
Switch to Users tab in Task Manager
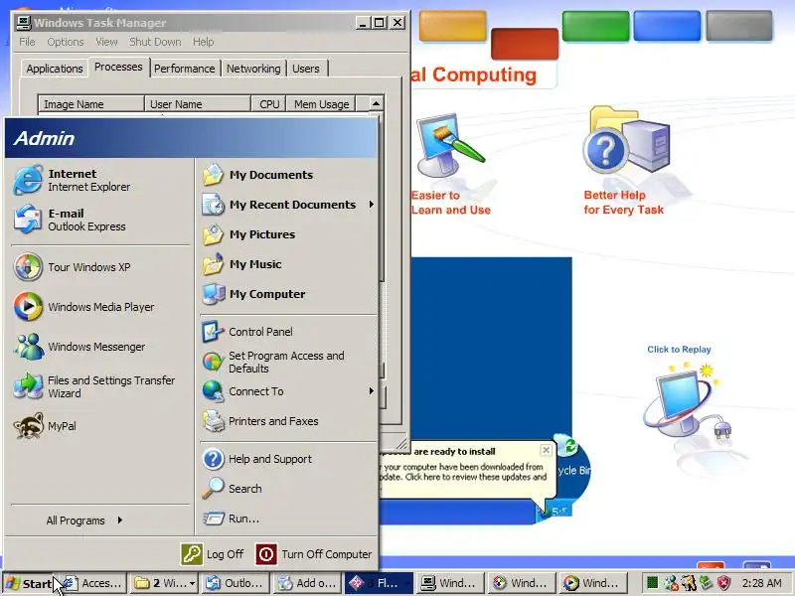(306, 69)
